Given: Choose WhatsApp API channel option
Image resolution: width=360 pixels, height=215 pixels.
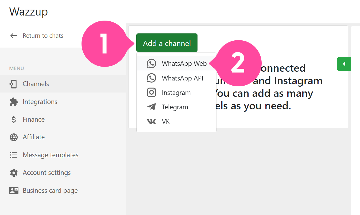Looking at the screenshot, I should tap(176, 78).
